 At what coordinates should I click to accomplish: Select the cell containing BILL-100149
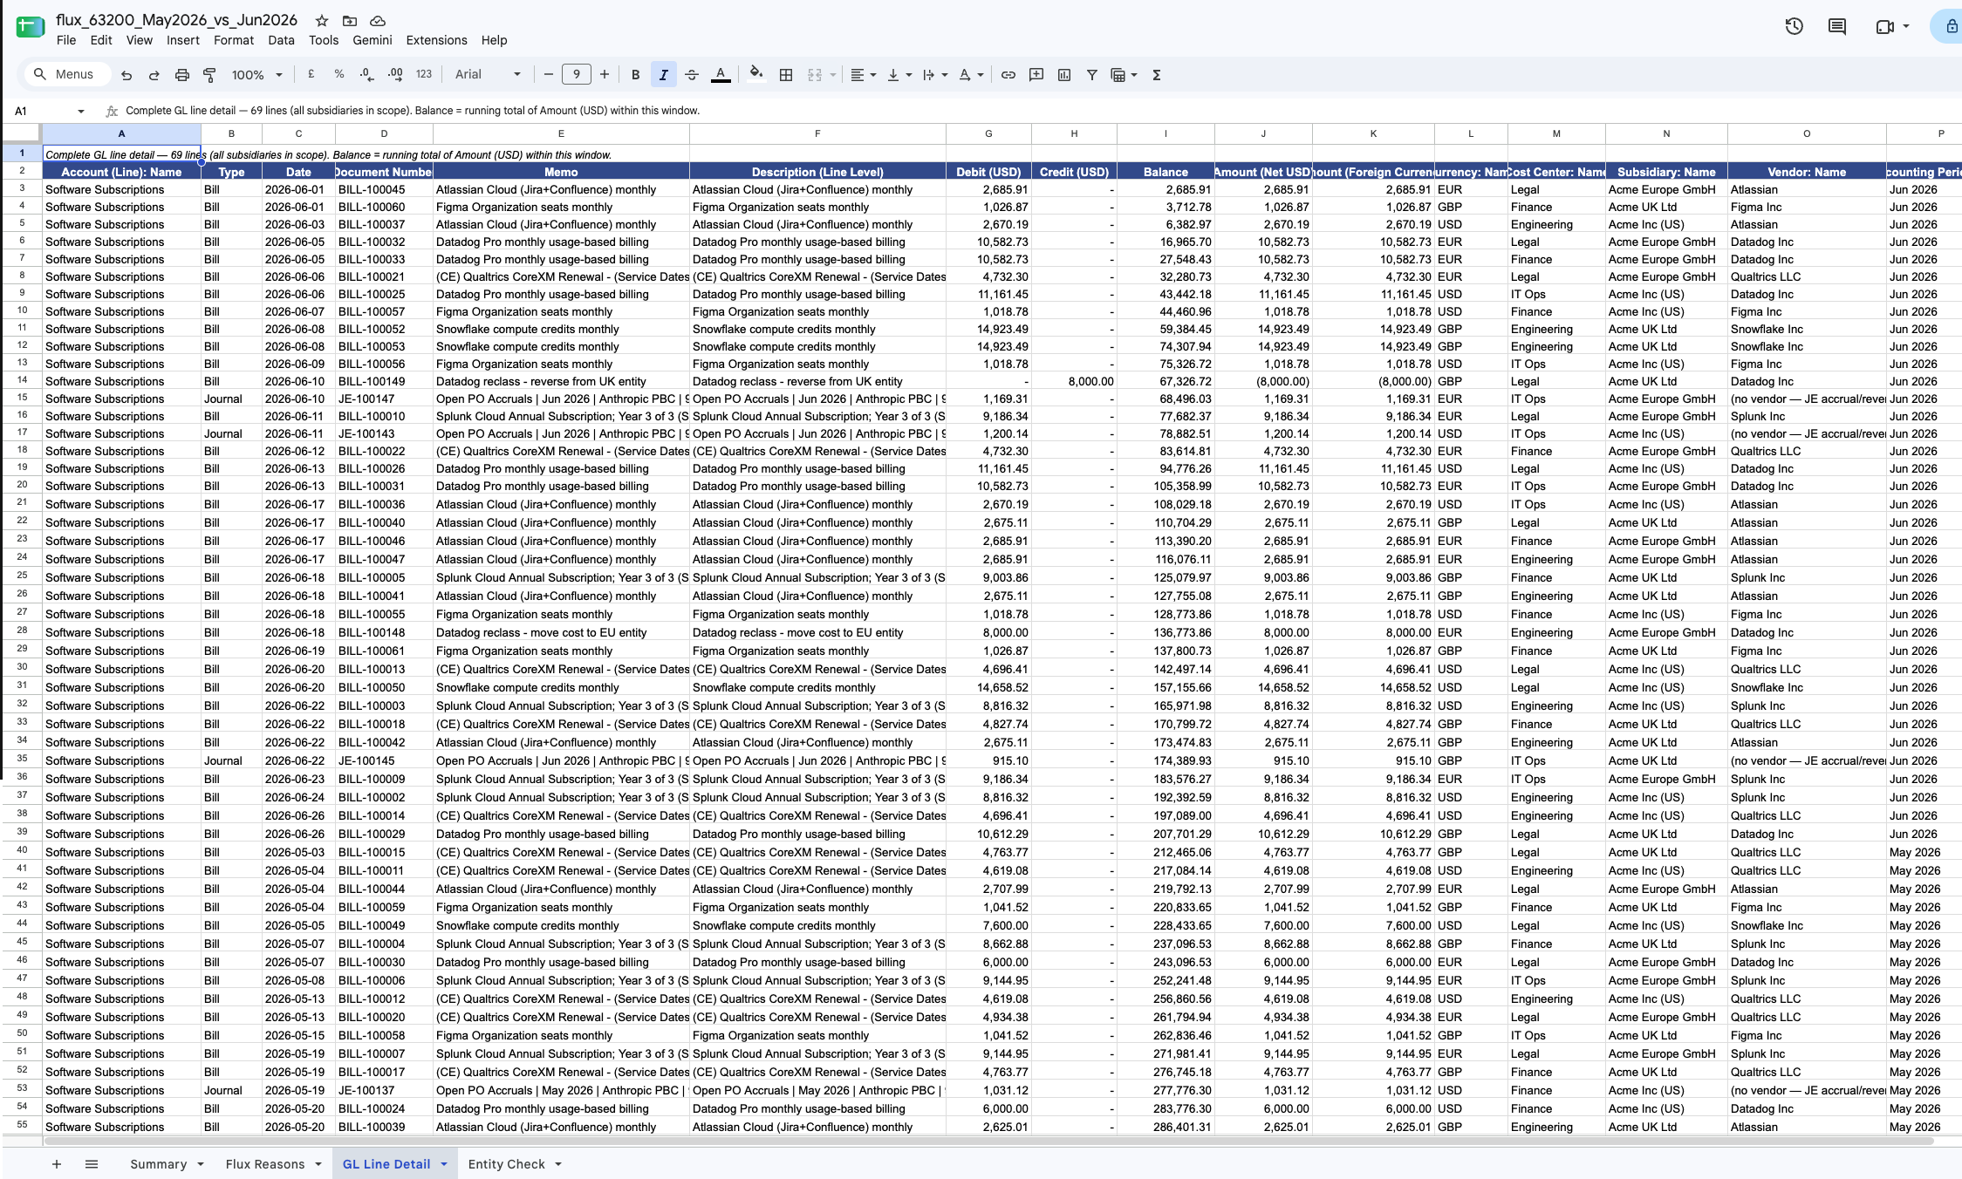384,381
